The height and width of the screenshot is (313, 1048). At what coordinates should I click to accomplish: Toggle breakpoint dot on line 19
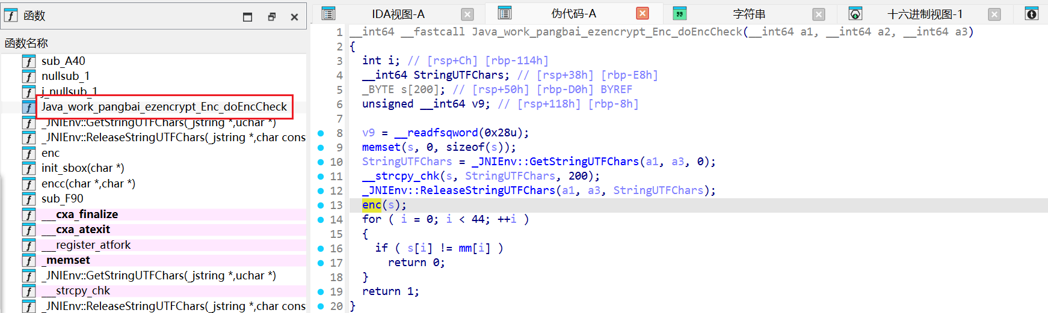tap(321, 292)
